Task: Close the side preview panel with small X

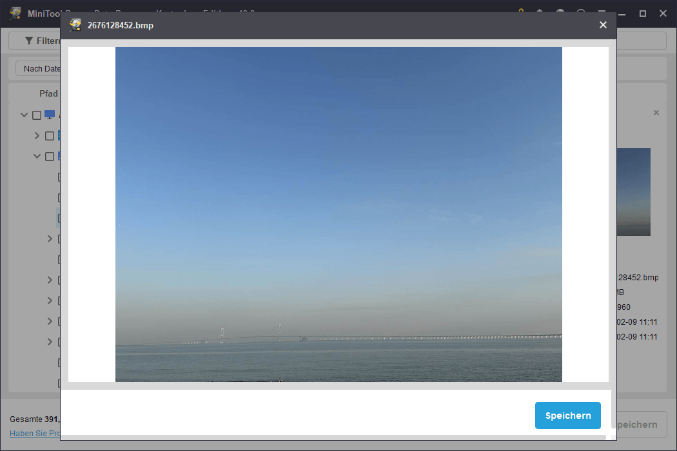Action: (656, 113)
